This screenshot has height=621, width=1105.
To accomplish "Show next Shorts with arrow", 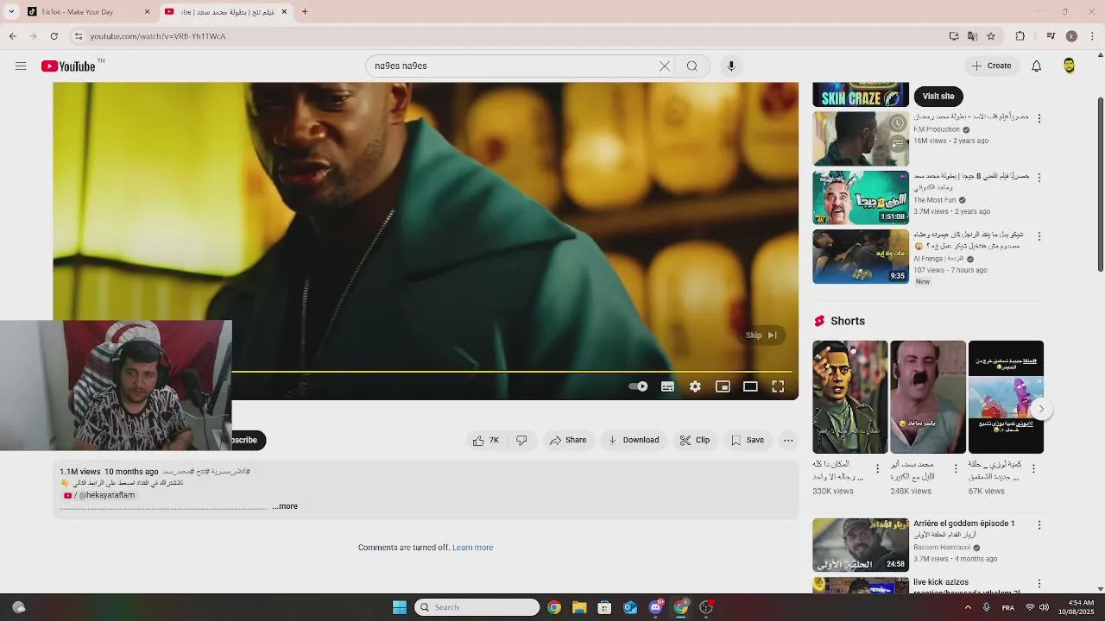I will tap(1041, 409).
